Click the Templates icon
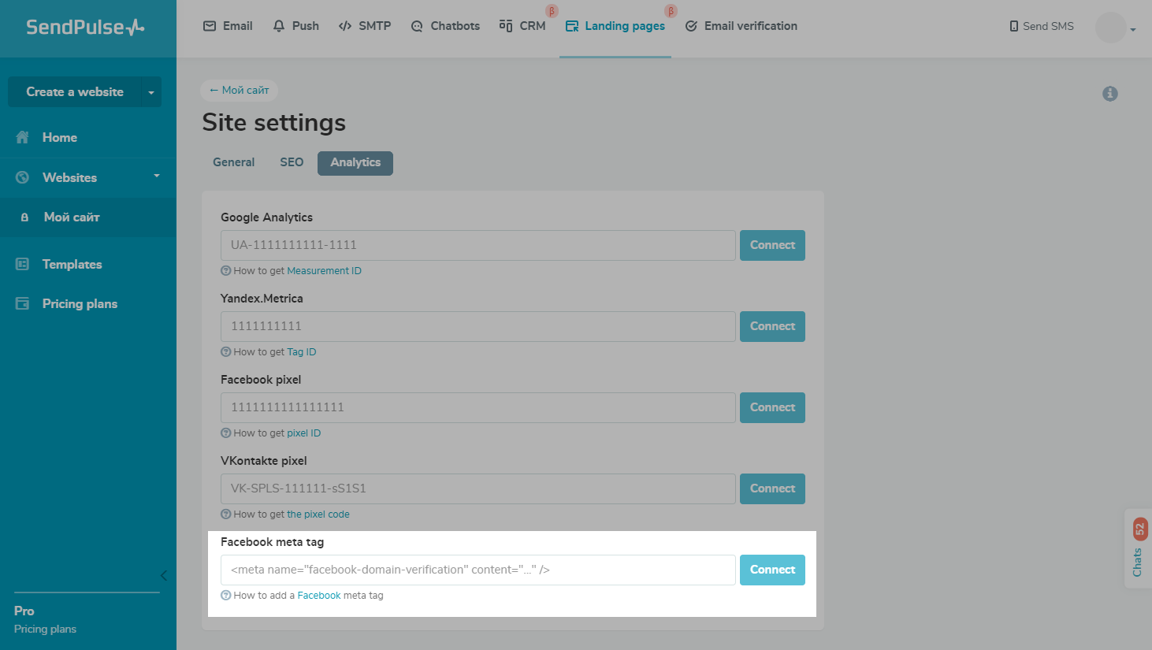The width and height of the screenshot is (1152, 650). coord(23,264)
